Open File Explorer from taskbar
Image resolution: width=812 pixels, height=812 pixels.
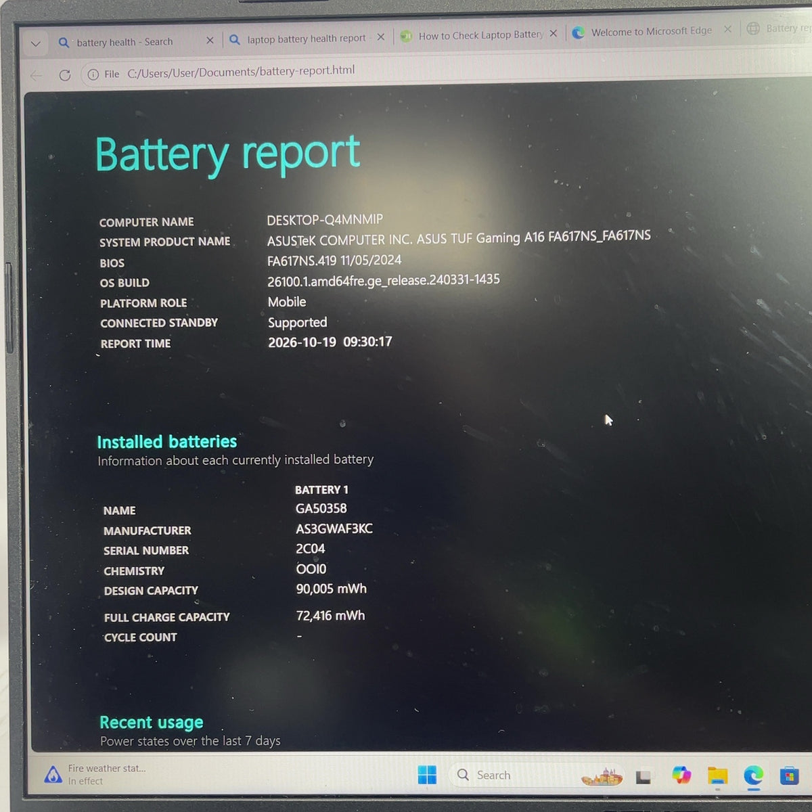coord(717,776)
